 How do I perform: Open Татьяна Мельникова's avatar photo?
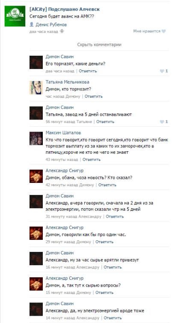[x=36, y=87]
